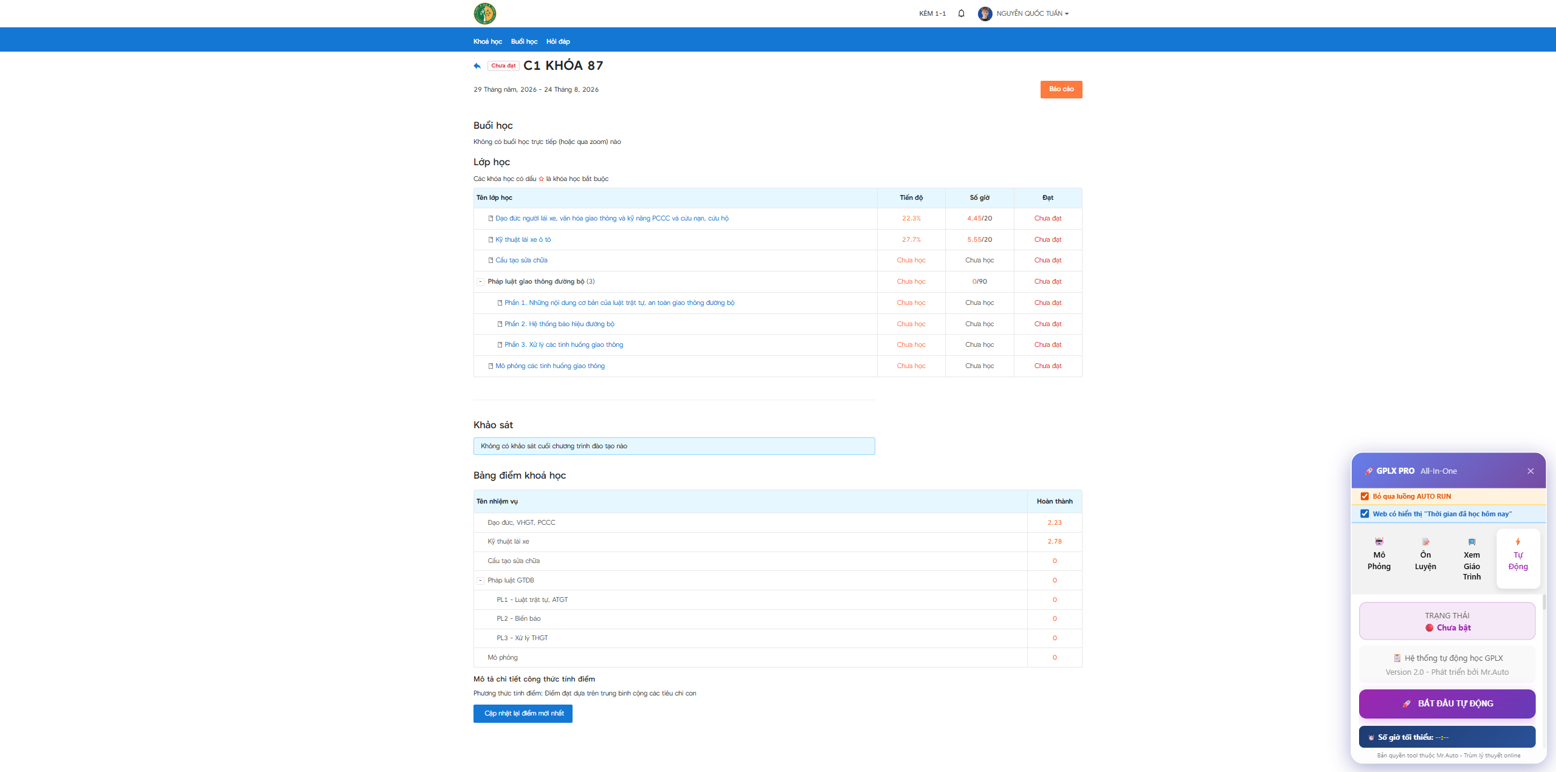Click the PL1 - Luật trật tự, ATGT row
The height and width of the screenshot is (772, 1556).
pyautogui.click(x=777, y=600)
